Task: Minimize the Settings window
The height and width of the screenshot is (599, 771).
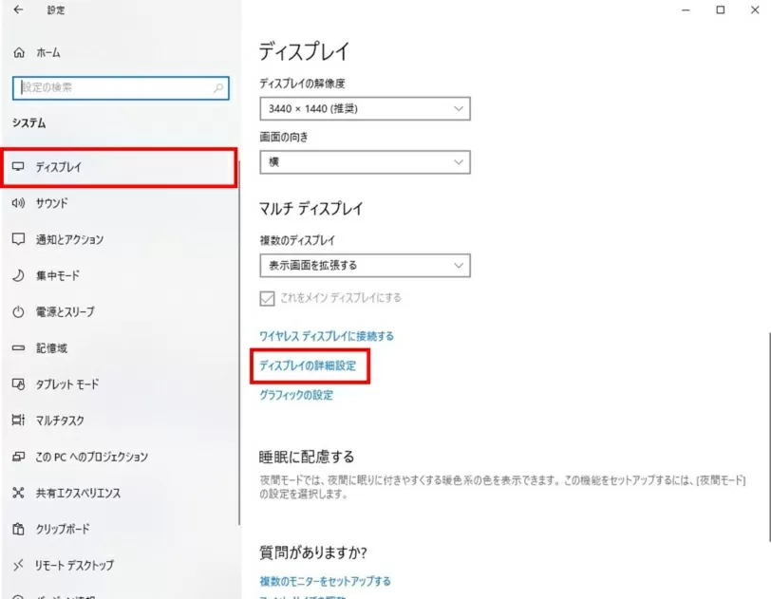Action: click(686, 9)
